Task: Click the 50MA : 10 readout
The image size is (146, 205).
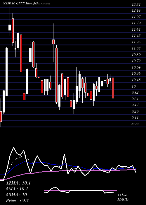Action: [17, 195]
